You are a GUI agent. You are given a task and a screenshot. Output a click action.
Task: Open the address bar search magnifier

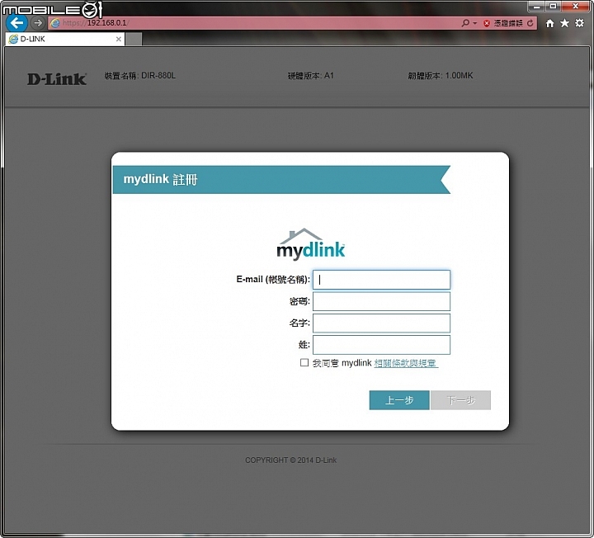(464, 23)
